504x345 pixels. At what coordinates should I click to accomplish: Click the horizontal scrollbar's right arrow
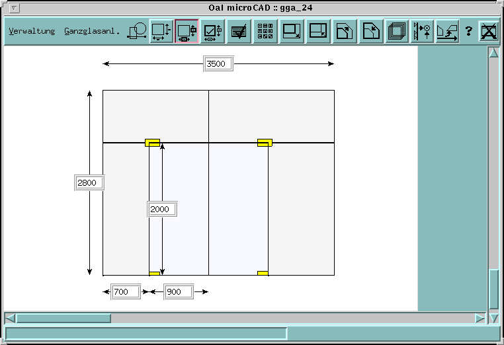[x=480, y=319]
